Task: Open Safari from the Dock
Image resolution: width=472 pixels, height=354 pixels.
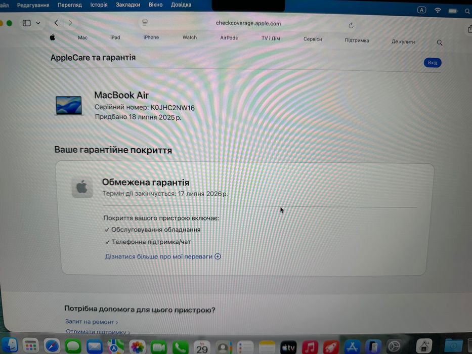Action: 52,346
